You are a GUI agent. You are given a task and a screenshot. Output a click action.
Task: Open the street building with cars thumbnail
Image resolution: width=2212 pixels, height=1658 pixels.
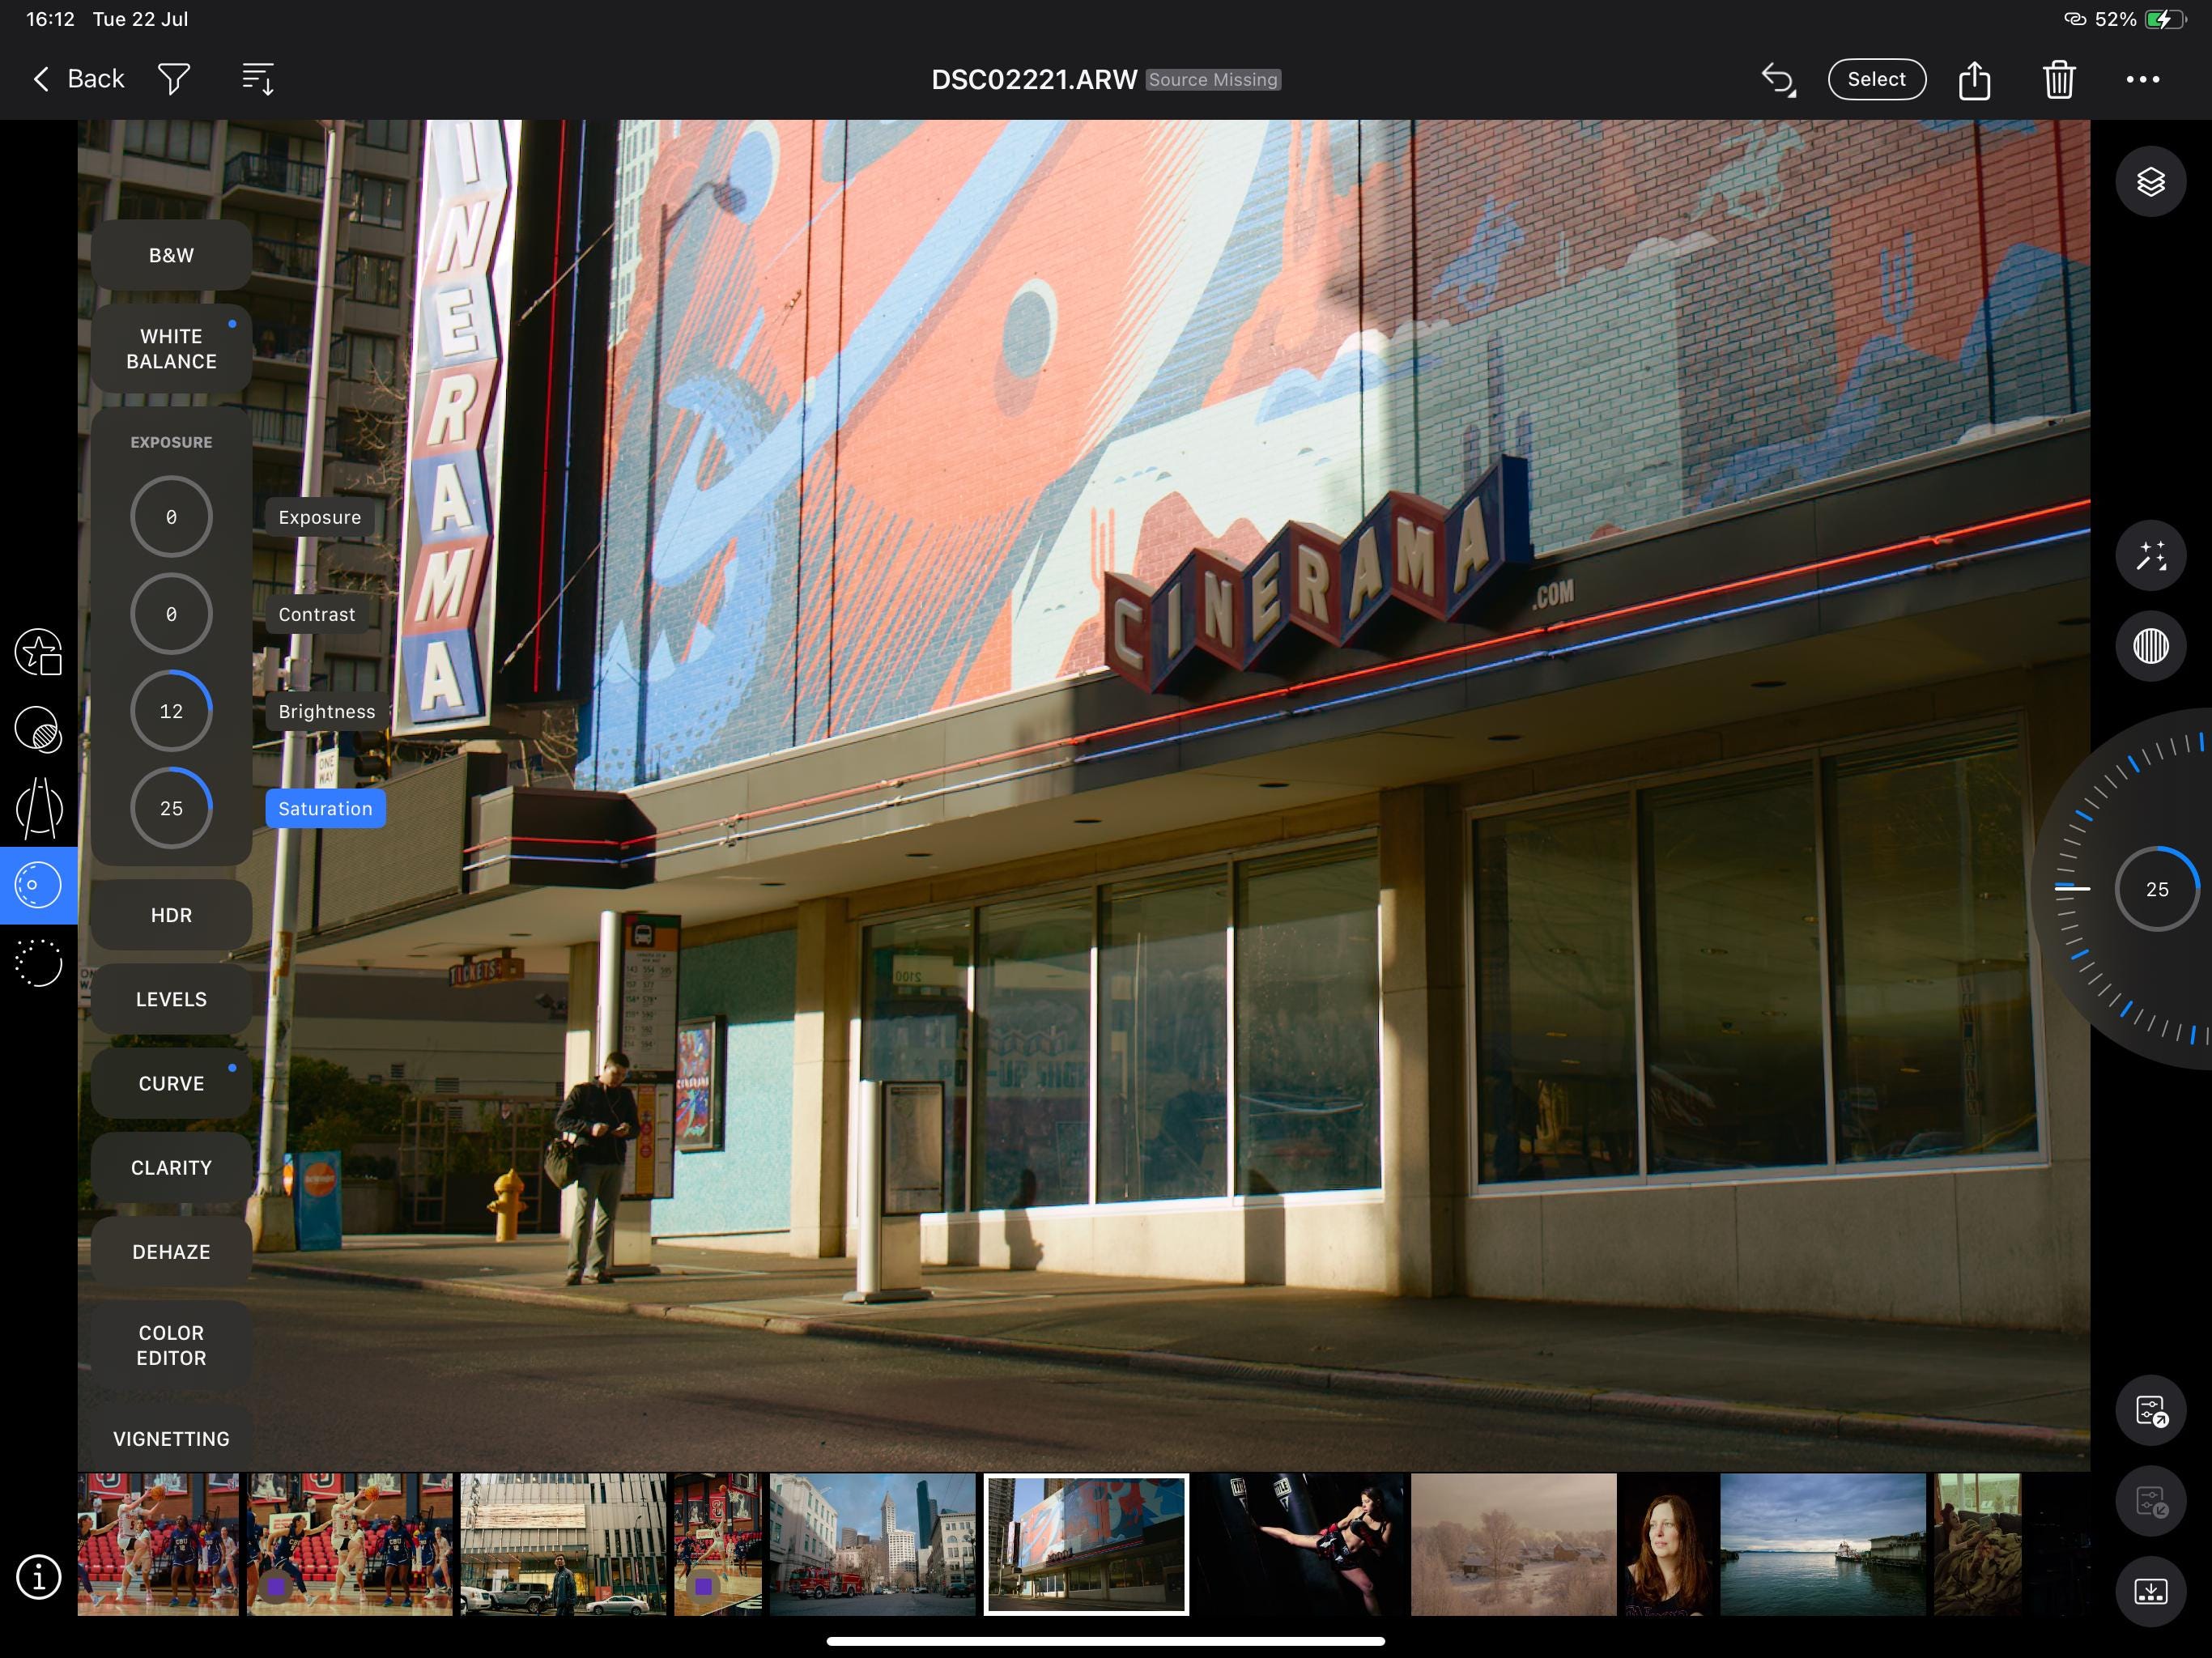pyautogui.click(x=563, y=1544)
